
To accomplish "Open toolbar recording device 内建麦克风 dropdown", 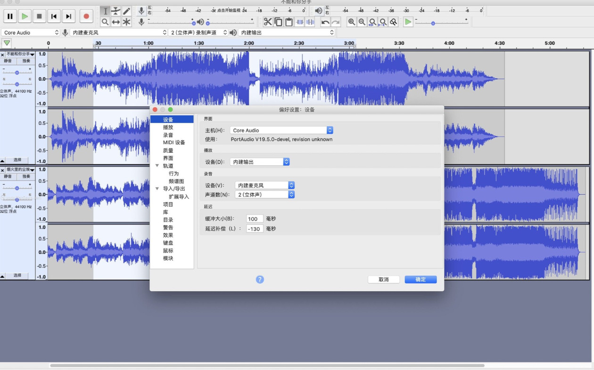I will (119, 33).
